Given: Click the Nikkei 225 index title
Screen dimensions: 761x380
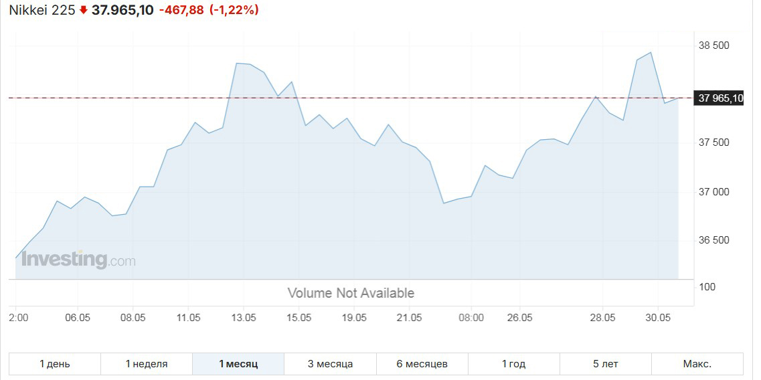Looking at the screenshot, I should click(x=42, y=10).
